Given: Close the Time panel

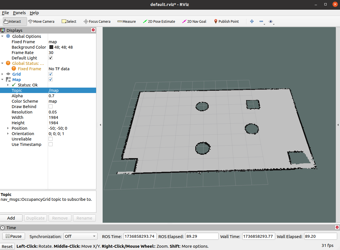Looking at the screenshot, I should pos(337,227).
